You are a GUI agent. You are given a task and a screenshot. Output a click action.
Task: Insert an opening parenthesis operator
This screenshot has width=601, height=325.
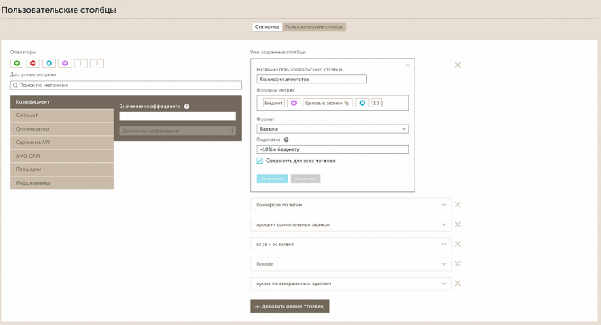[x=80, y=63]
